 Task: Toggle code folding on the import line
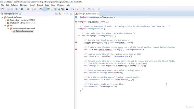[x=79, y=22]
